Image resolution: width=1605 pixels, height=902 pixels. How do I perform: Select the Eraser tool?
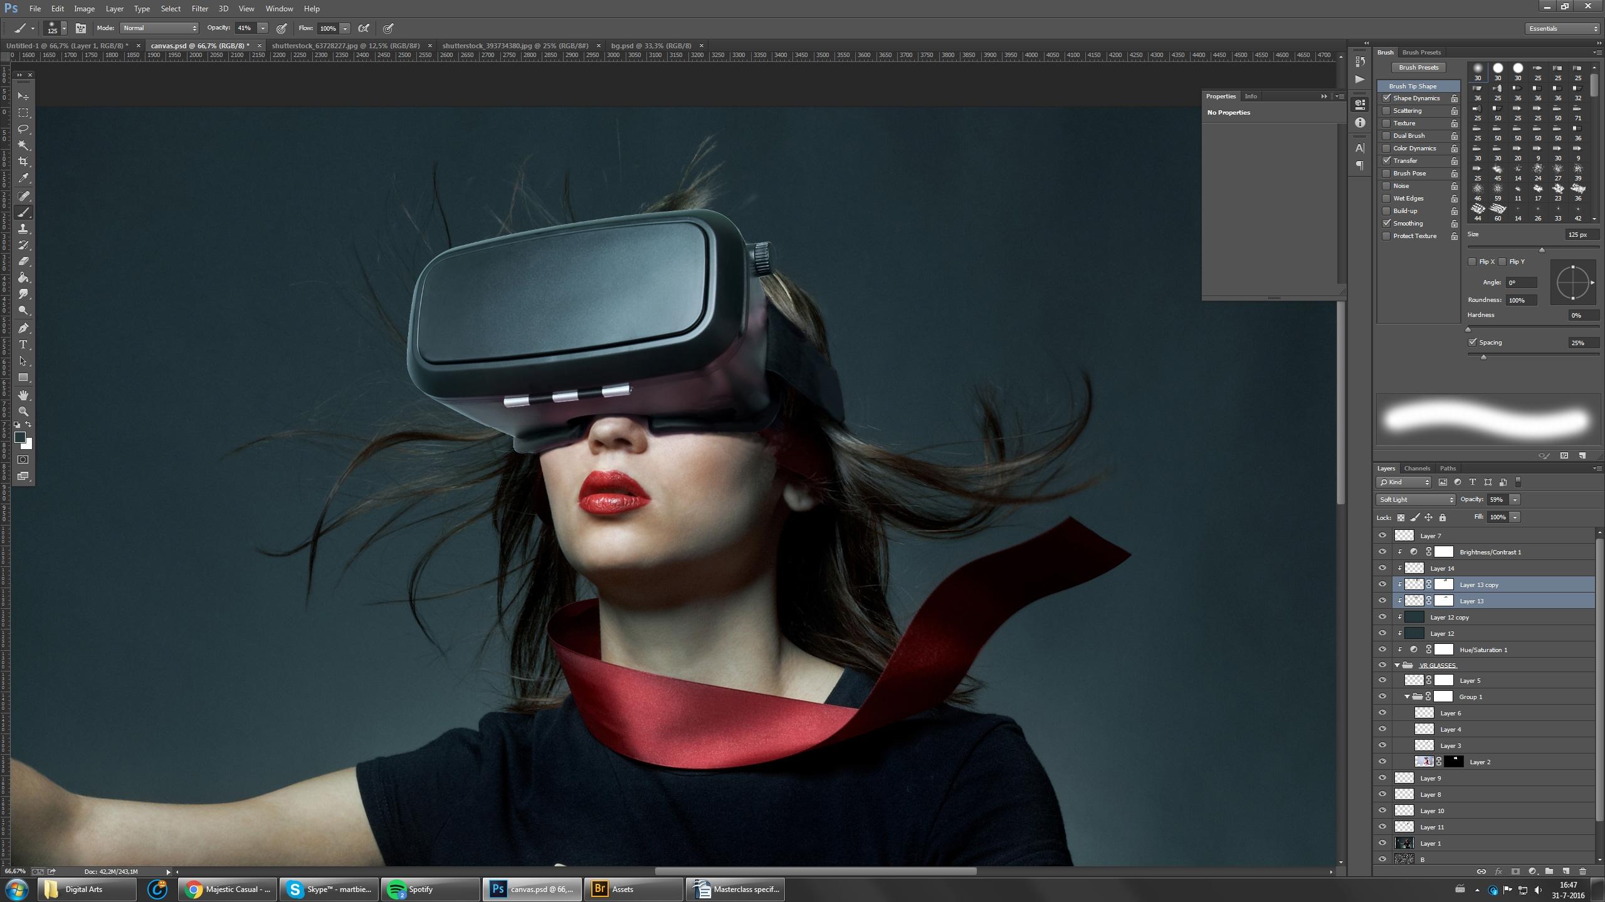click(x=23, y=261)
